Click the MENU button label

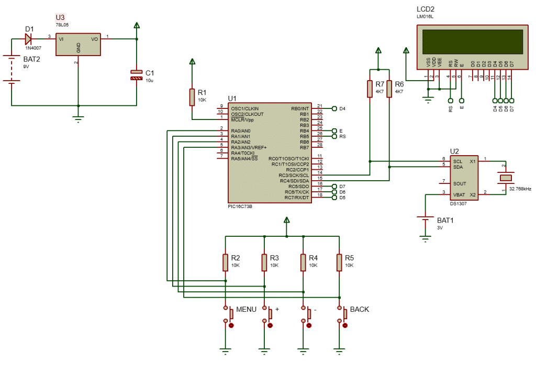(246, 309)
